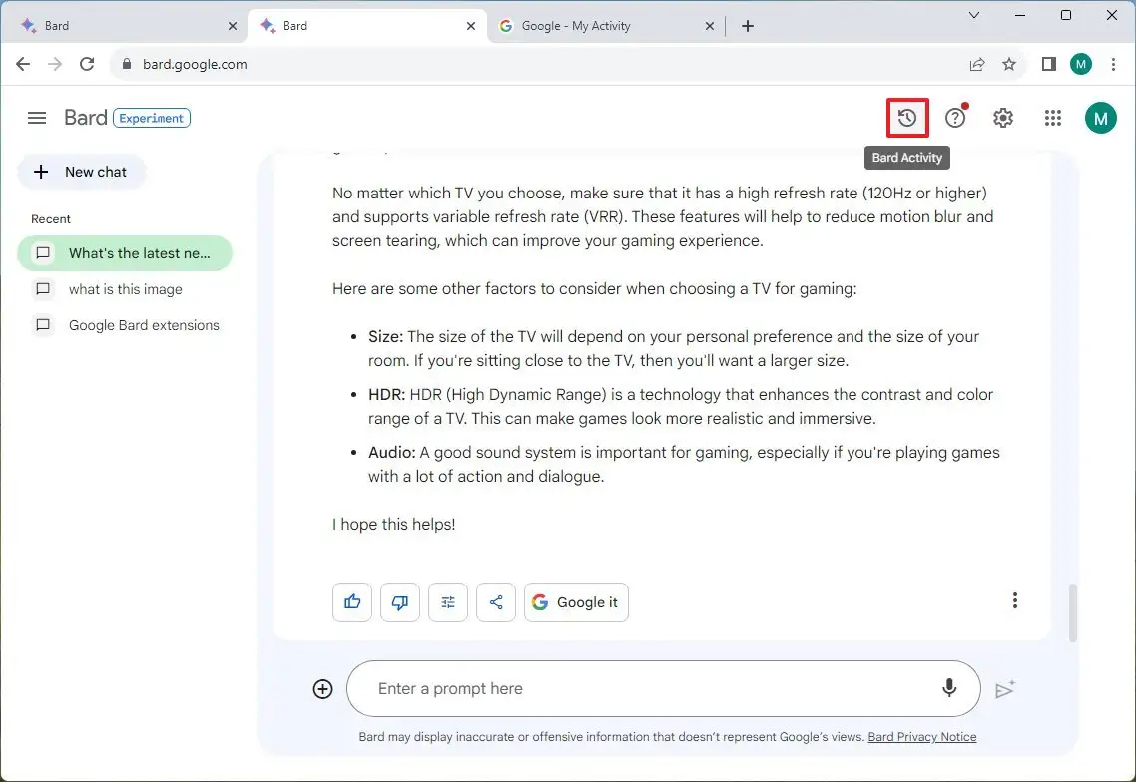Open the response more options three-dot menu
Viewport: 1136px width, 782px height.
pos(1014,600)
